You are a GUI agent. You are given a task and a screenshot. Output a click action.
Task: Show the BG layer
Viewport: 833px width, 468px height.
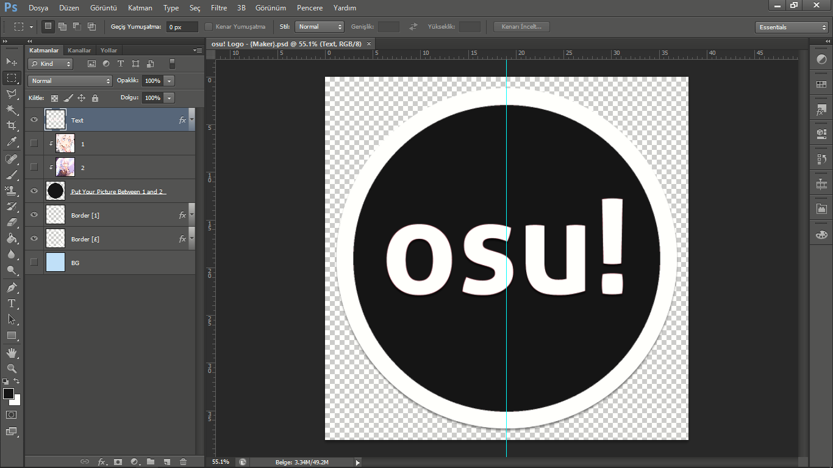tap(34, 262)
